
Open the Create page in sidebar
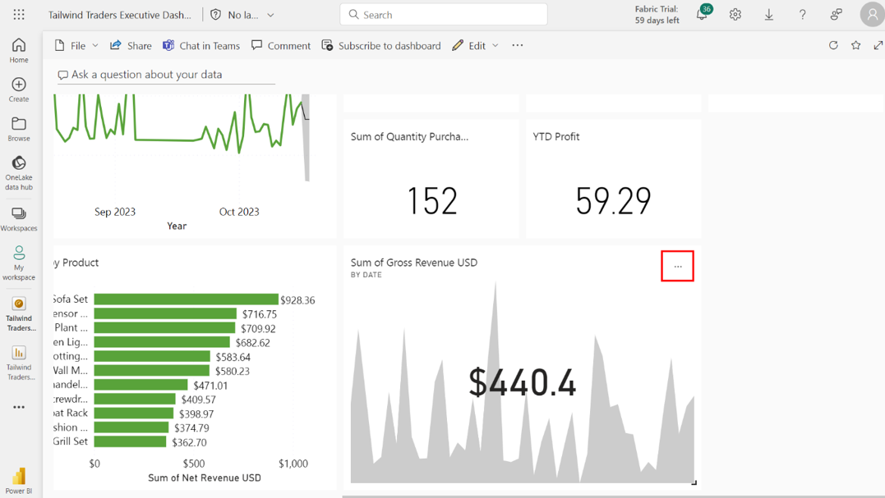point(19,89)
